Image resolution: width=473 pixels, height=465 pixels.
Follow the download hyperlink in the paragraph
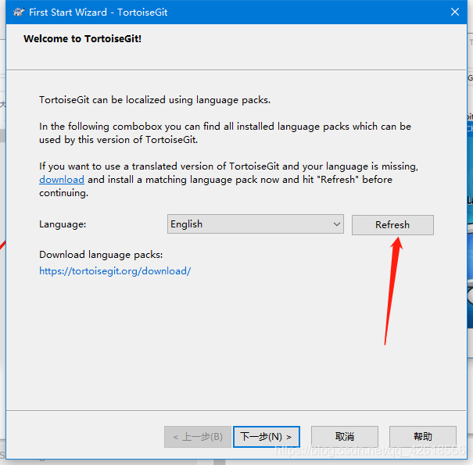click(x=62, y=180)
